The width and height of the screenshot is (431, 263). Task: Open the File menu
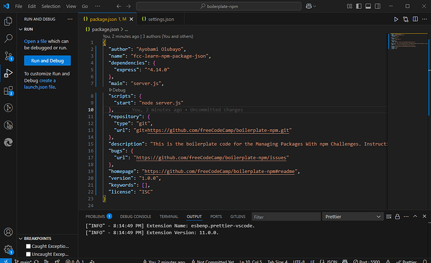point(19,6)
